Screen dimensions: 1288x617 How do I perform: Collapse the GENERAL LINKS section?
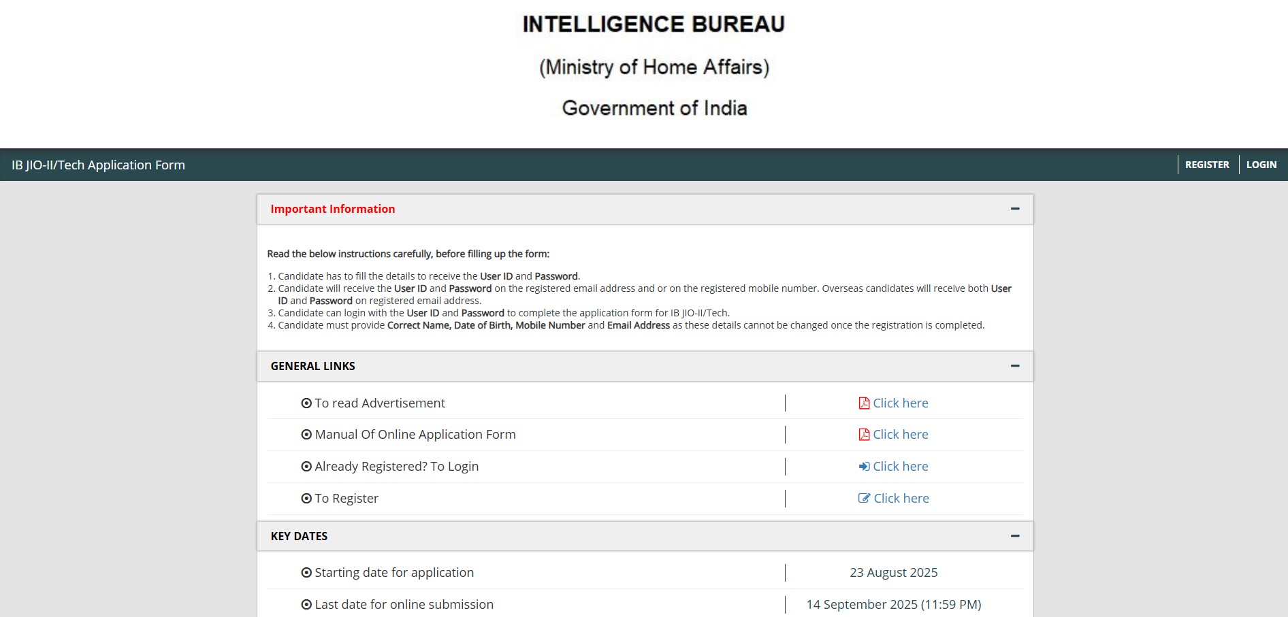(1015, 366)
